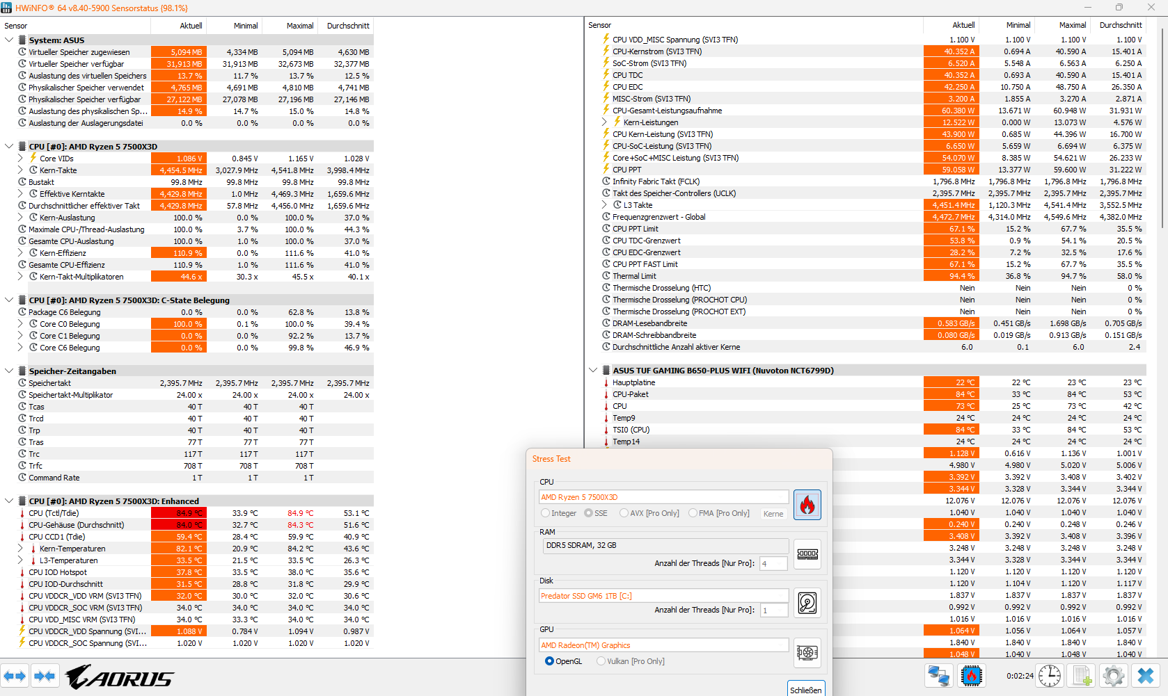
Task: Click the thermometer icon of CPU (Tctl/Tdie) row
Action: coord(22,513)
